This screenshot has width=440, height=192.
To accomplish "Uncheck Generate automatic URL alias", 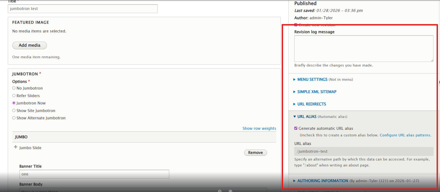I will (296, 128).
